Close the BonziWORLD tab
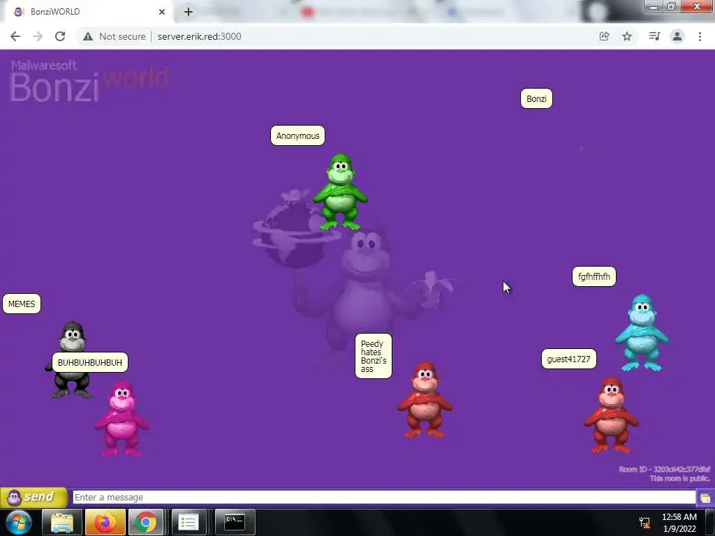Screen dimensions: 715x536 click(x=162, y=12)
